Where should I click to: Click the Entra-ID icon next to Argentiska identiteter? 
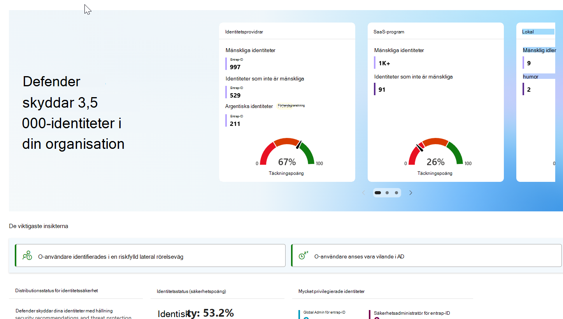tap(227, 120)
